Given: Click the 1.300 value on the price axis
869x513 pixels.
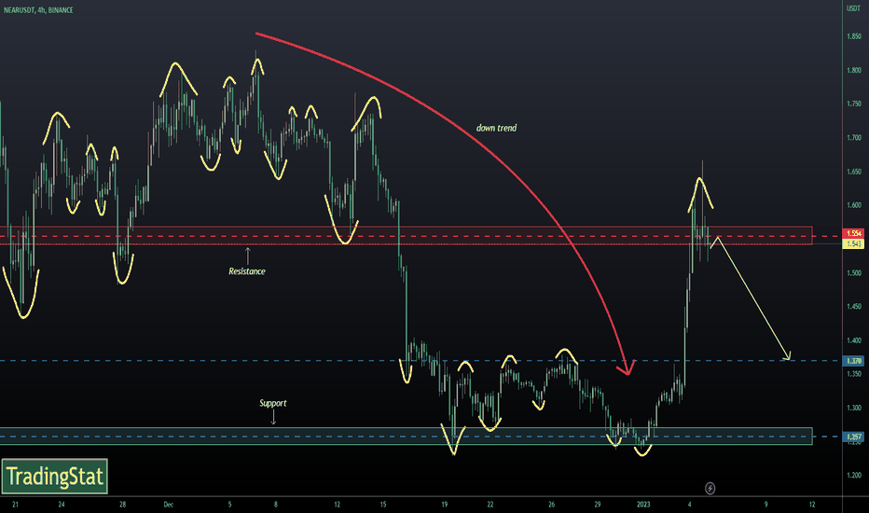Looking at the screenshot, I should [x=854, y=408].
